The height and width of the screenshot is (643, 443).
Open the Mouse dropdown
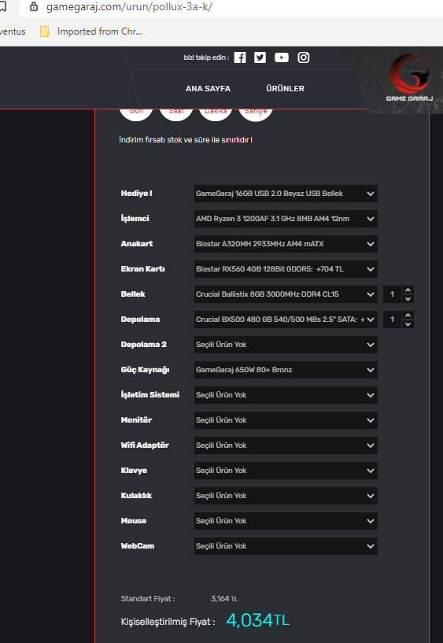(286, 521)
